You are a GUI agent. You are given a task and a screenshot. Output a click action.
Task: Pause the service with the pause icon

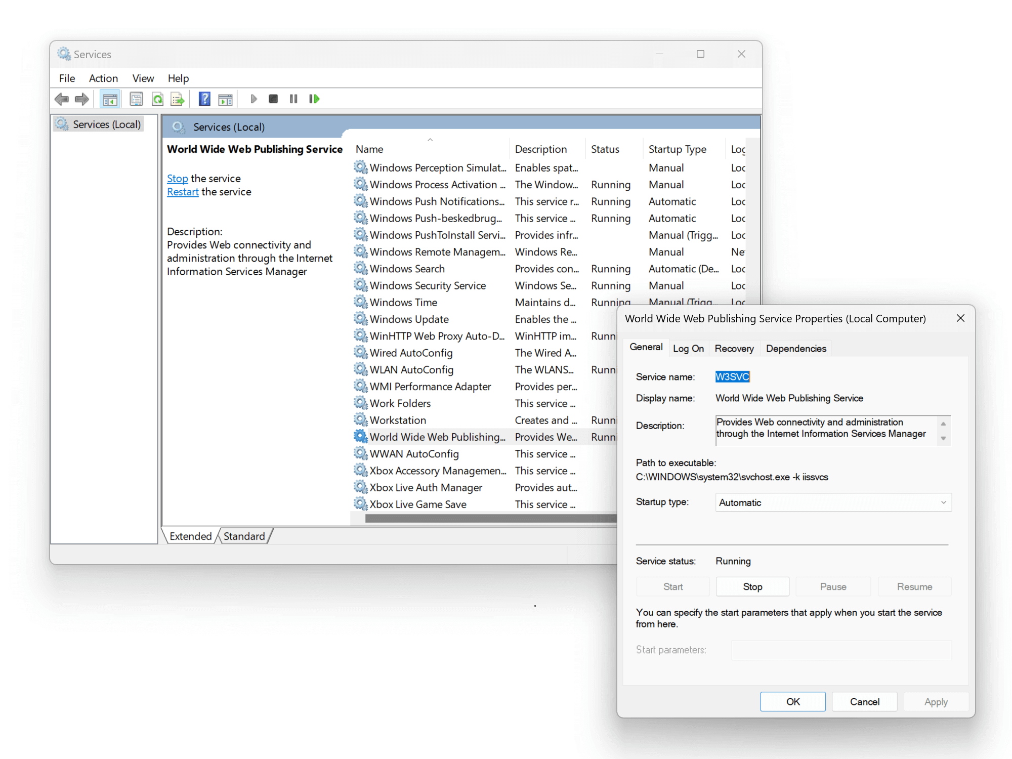tap(293, 99)
